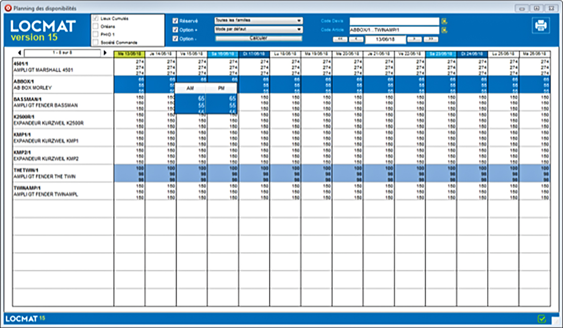
Task: Minimize the Planning des disponibilités window
Action: point(522,8)
